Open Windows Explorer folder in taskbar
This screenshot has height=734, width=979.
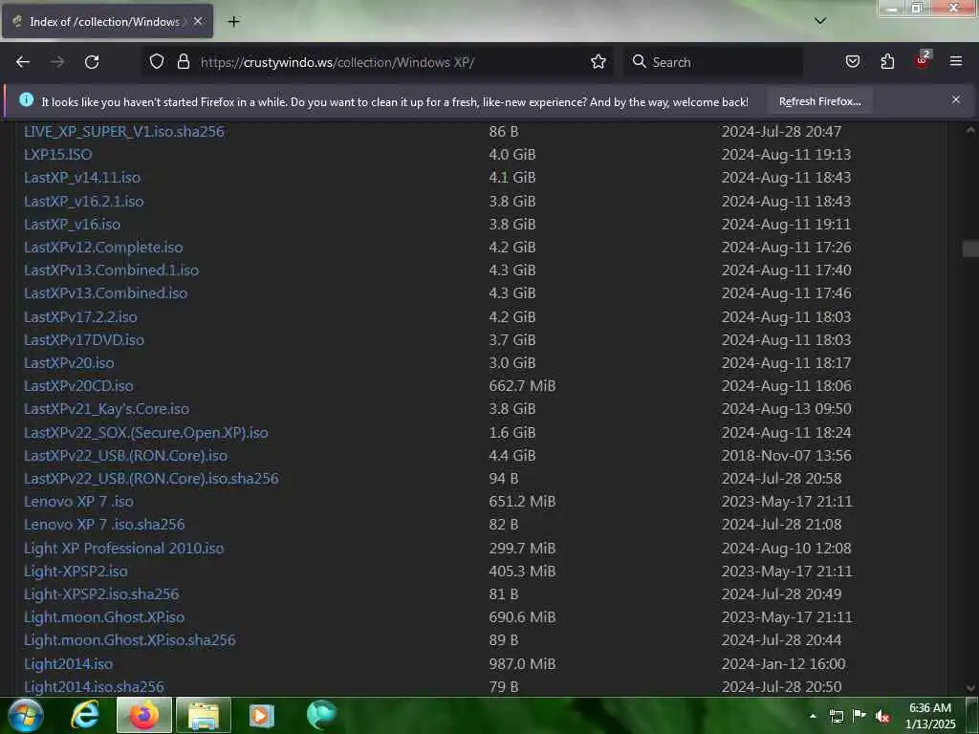[x=204, y=715]
